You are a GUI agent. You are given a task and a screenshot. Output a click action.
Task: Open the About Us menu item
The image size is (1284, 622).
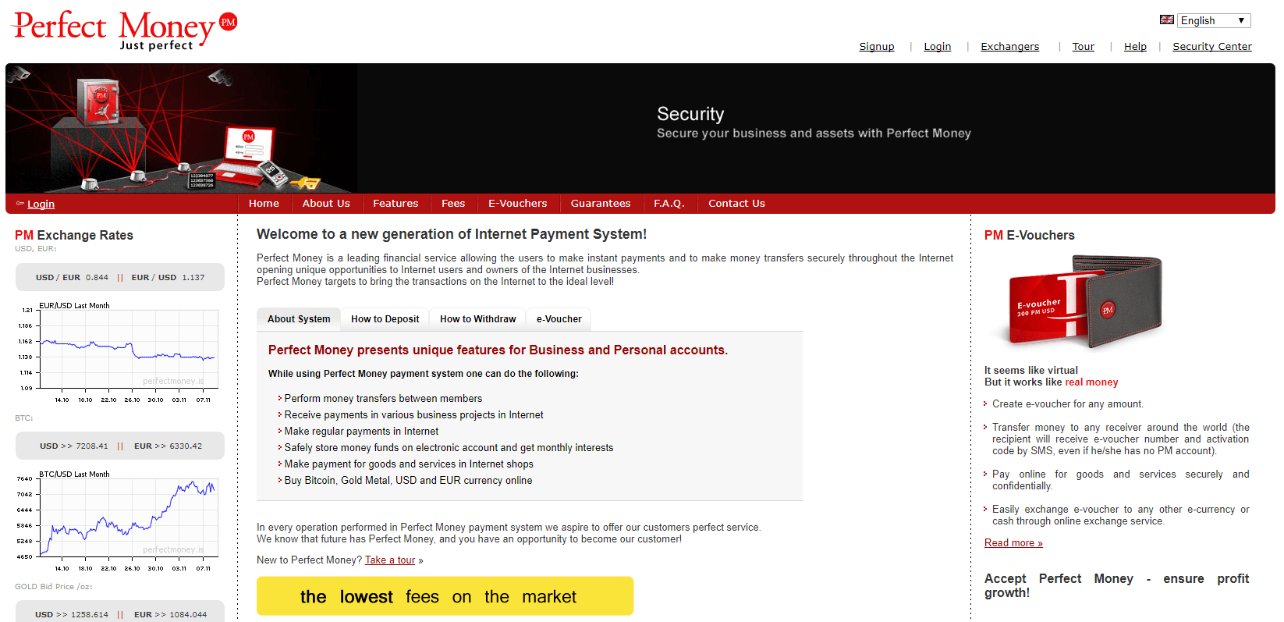[326, 204]
